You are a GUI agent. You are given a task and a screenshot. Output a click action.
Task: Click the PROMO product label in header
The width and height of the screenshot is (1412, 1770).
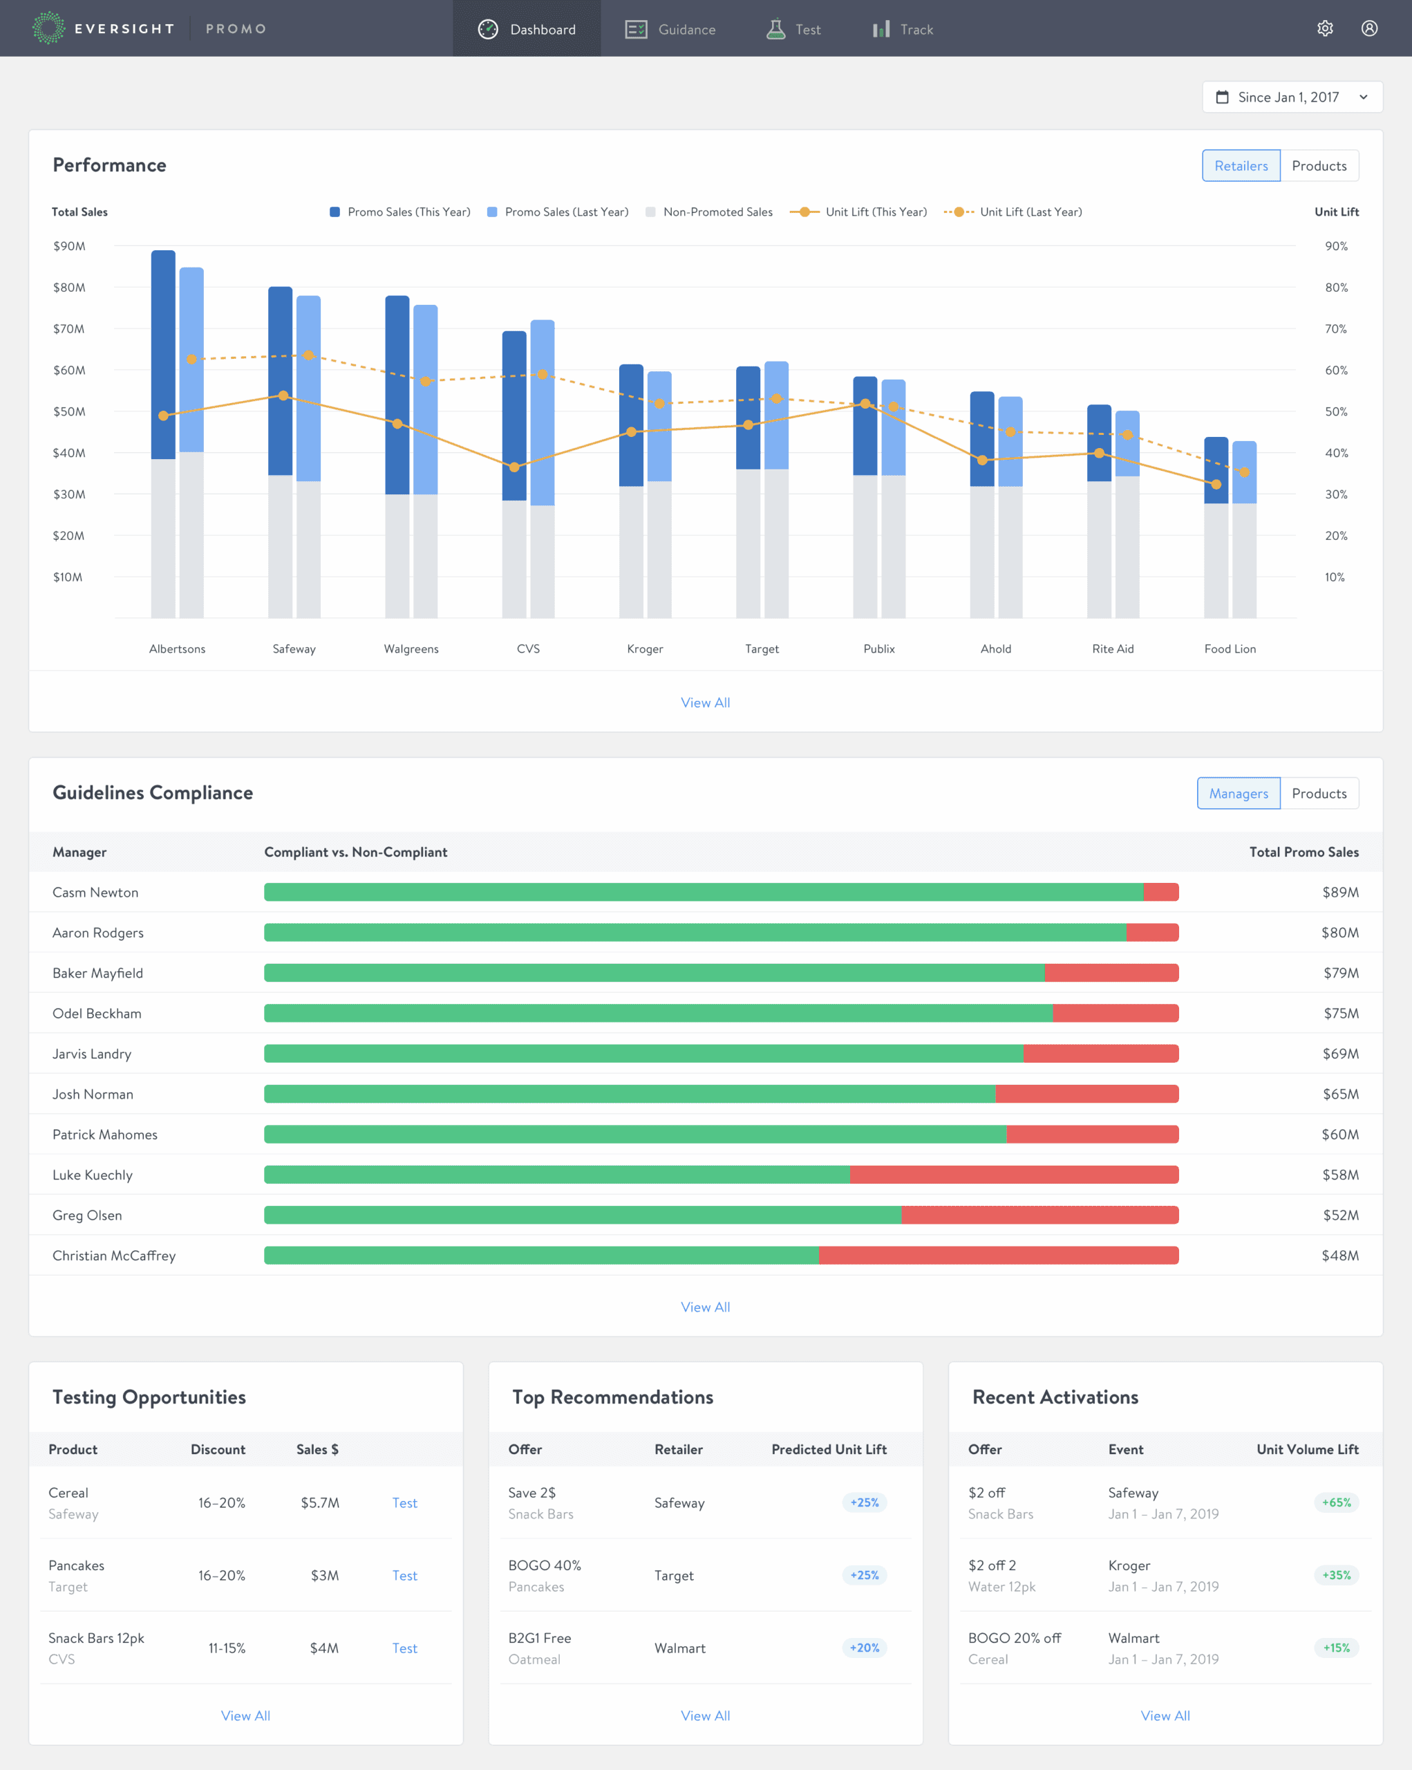point(236,29)
